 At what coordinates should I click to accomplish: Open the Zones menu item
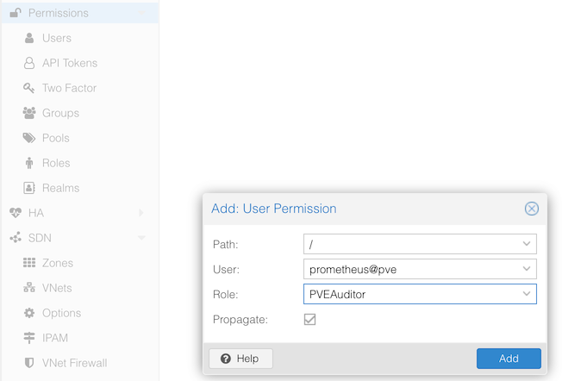57,263
